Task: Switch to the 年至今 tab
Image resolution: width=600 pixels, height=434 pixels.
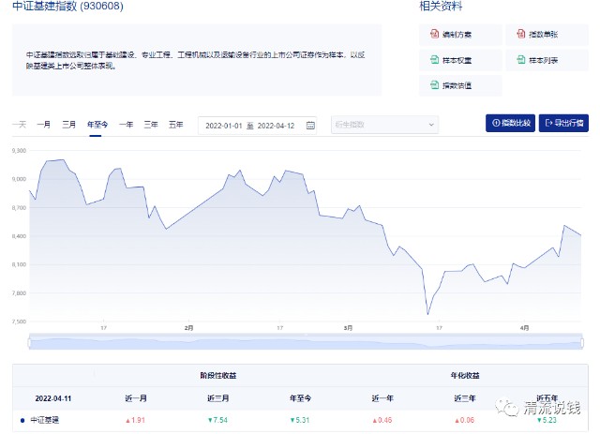Action: [x=97, y=125]
